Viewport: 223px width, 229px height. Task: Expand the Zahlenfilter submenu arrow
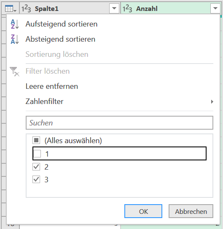[x=212, y=101]
